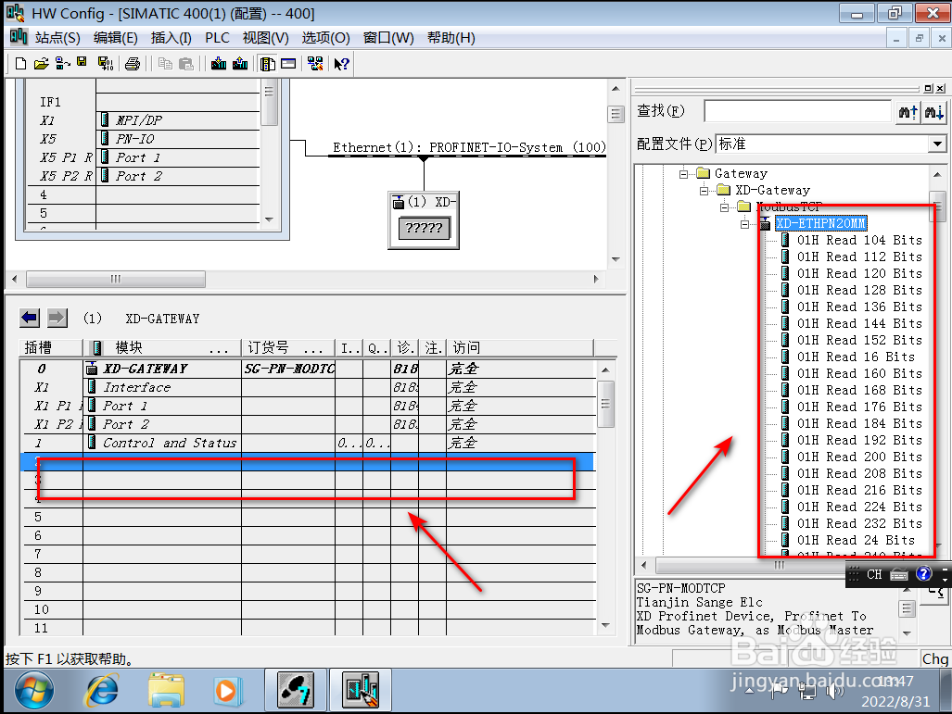
Task: Collapse the XD-ETHPN20MM node
Action: click(x=745, y=224)
